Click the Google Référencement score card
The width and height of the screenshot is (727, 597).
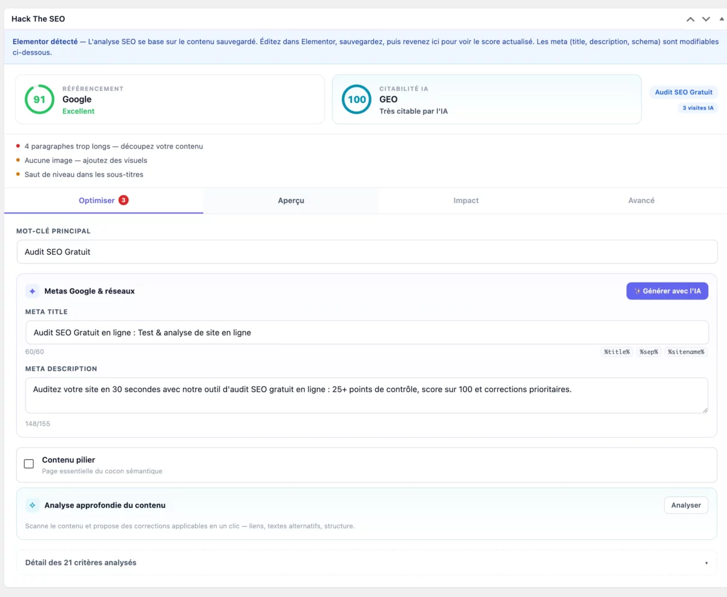170,99
